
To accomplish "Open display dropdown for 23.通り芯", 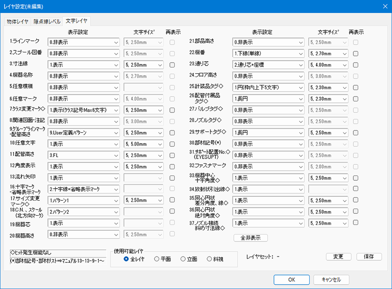I will [268, 64].
